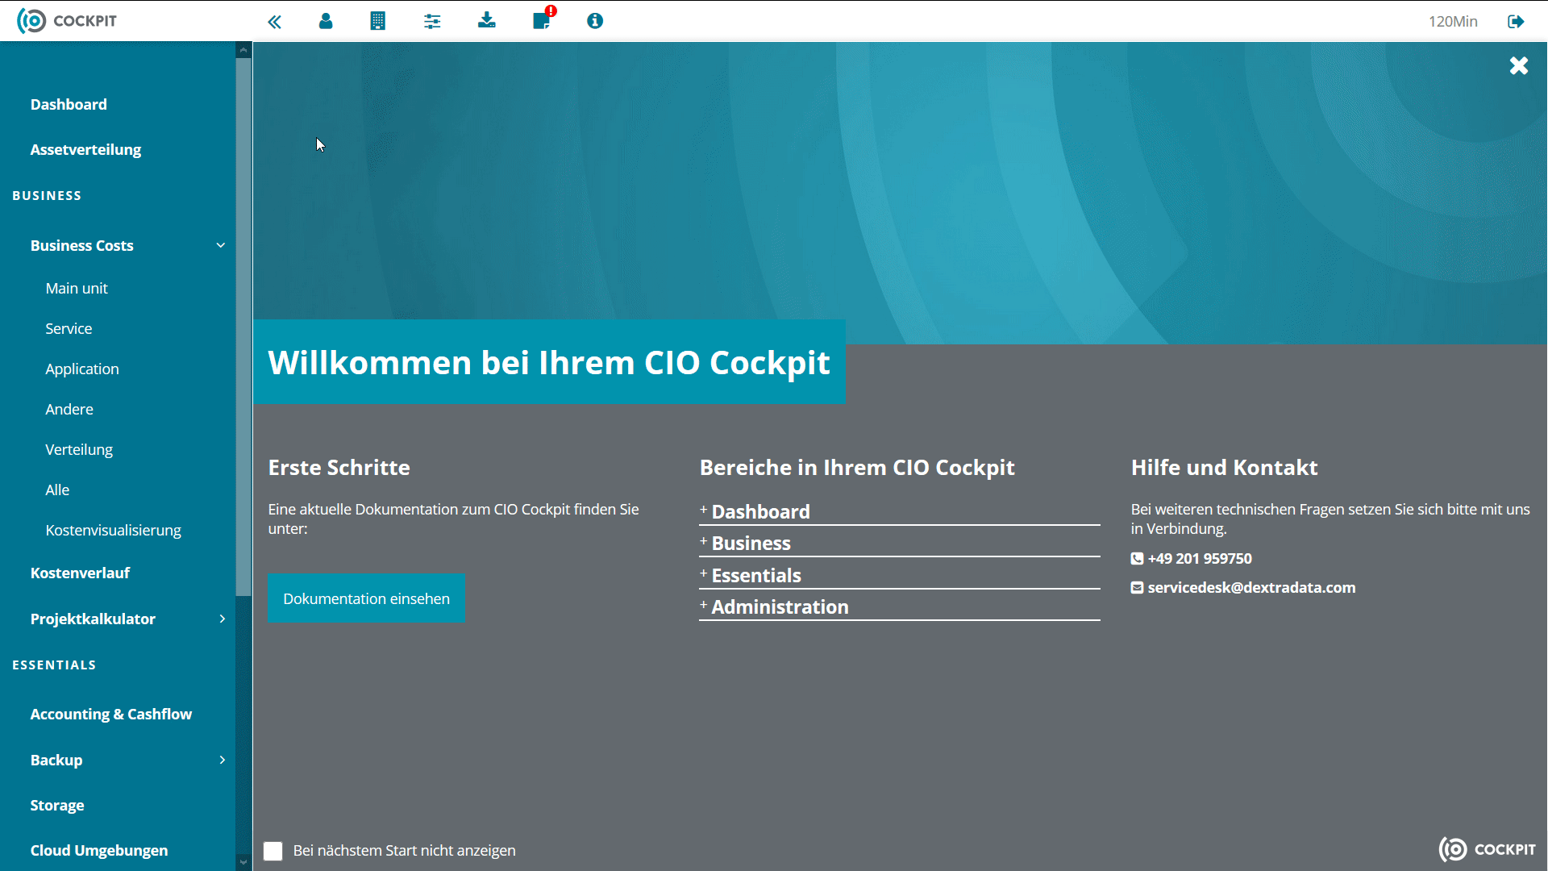
Task: Click phone number +49 201 959750
Action: coord(1200,559)
